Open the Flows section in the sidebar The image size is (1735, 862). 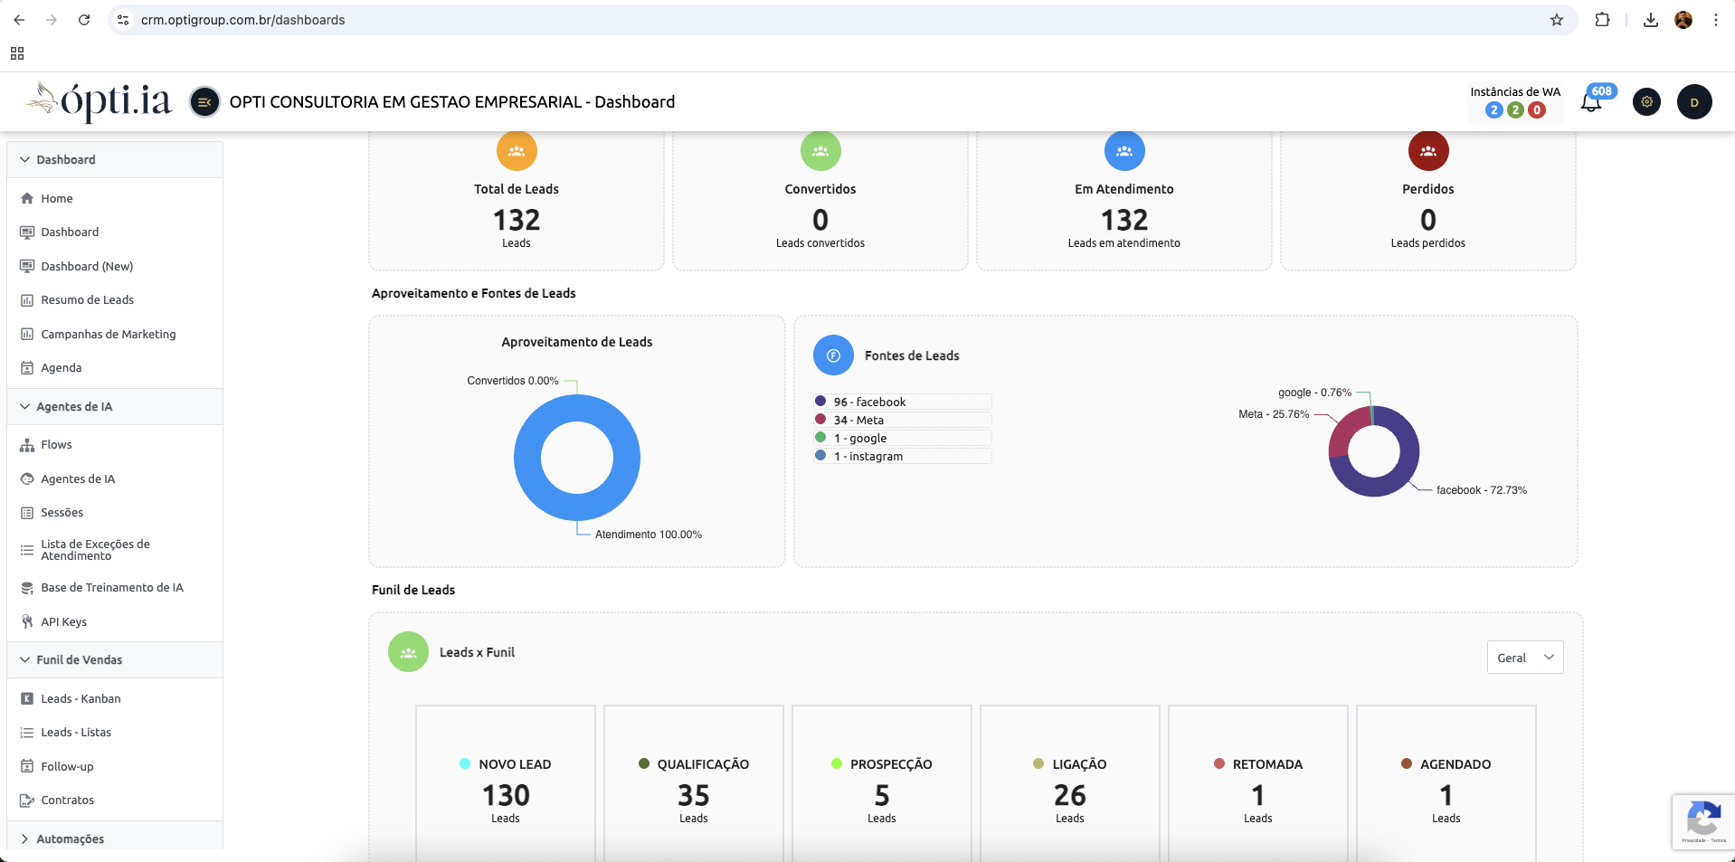tap(57, 444)
